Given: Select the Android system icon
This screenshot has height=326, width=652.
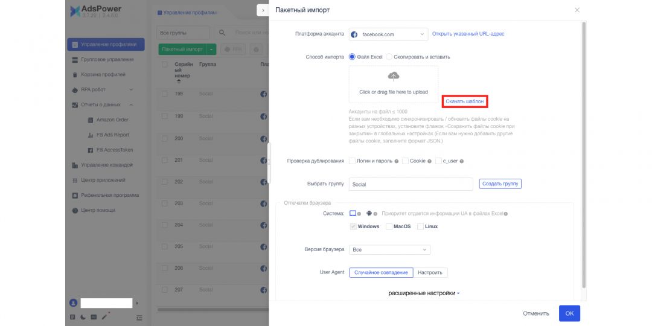Looking at the screenshot, I should pyautogui.click(x=369, y=213).
